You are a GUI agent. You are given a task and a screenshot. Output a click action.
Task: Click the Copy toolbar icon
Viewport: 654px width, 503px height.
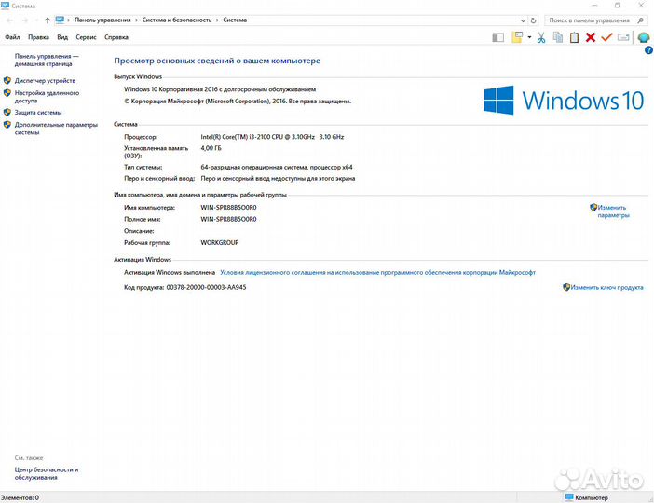pyautogui.click(x=558, y=37)
